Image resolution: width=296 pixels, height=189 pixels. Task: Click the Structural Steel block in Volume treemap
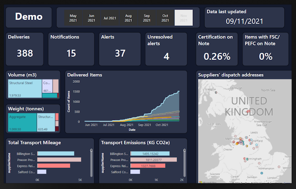[x=25, y=88]
